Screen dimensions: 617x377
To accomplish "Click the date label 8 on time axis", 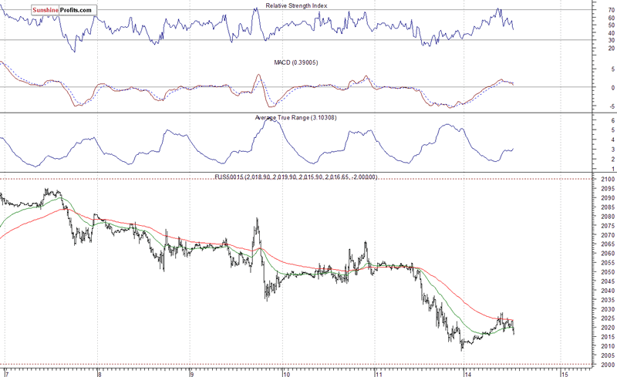I will (99, 374).
